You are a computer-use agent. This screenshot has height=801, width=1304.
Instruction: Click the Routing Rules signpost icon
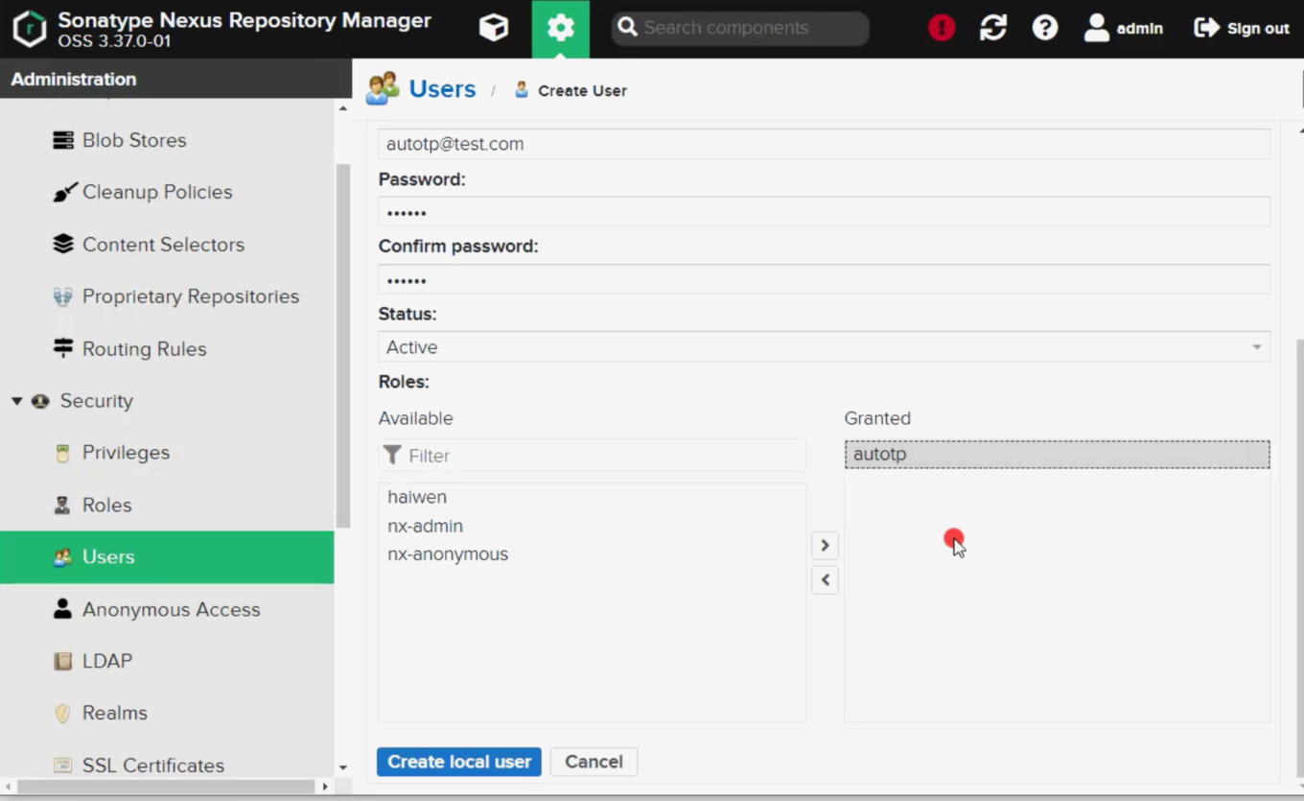pyautogui.click(x=63, y=348)
